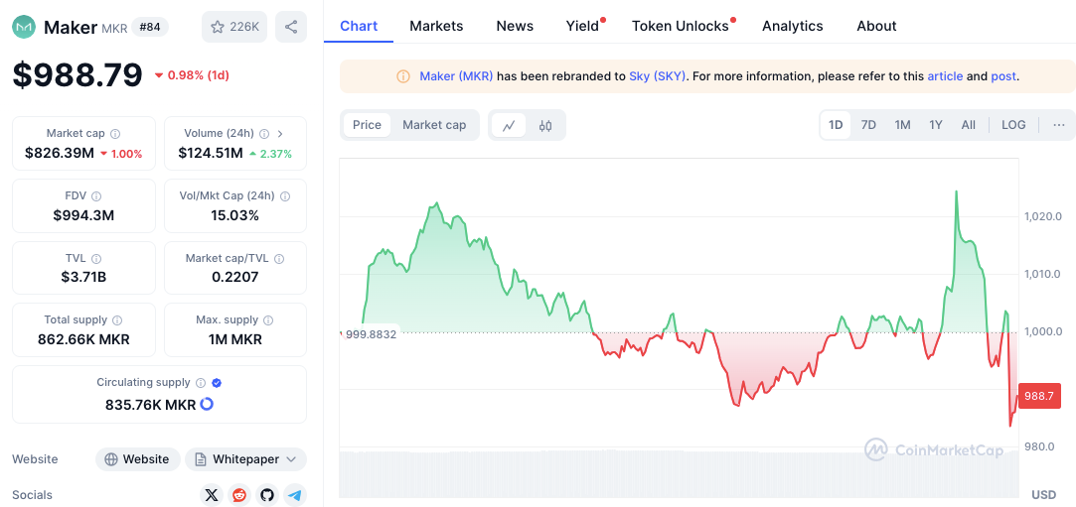Follow the Sky (SKY) link in notice
Image resolution: width=1076 pixels, height=507 pixels.
pos(658,76)
